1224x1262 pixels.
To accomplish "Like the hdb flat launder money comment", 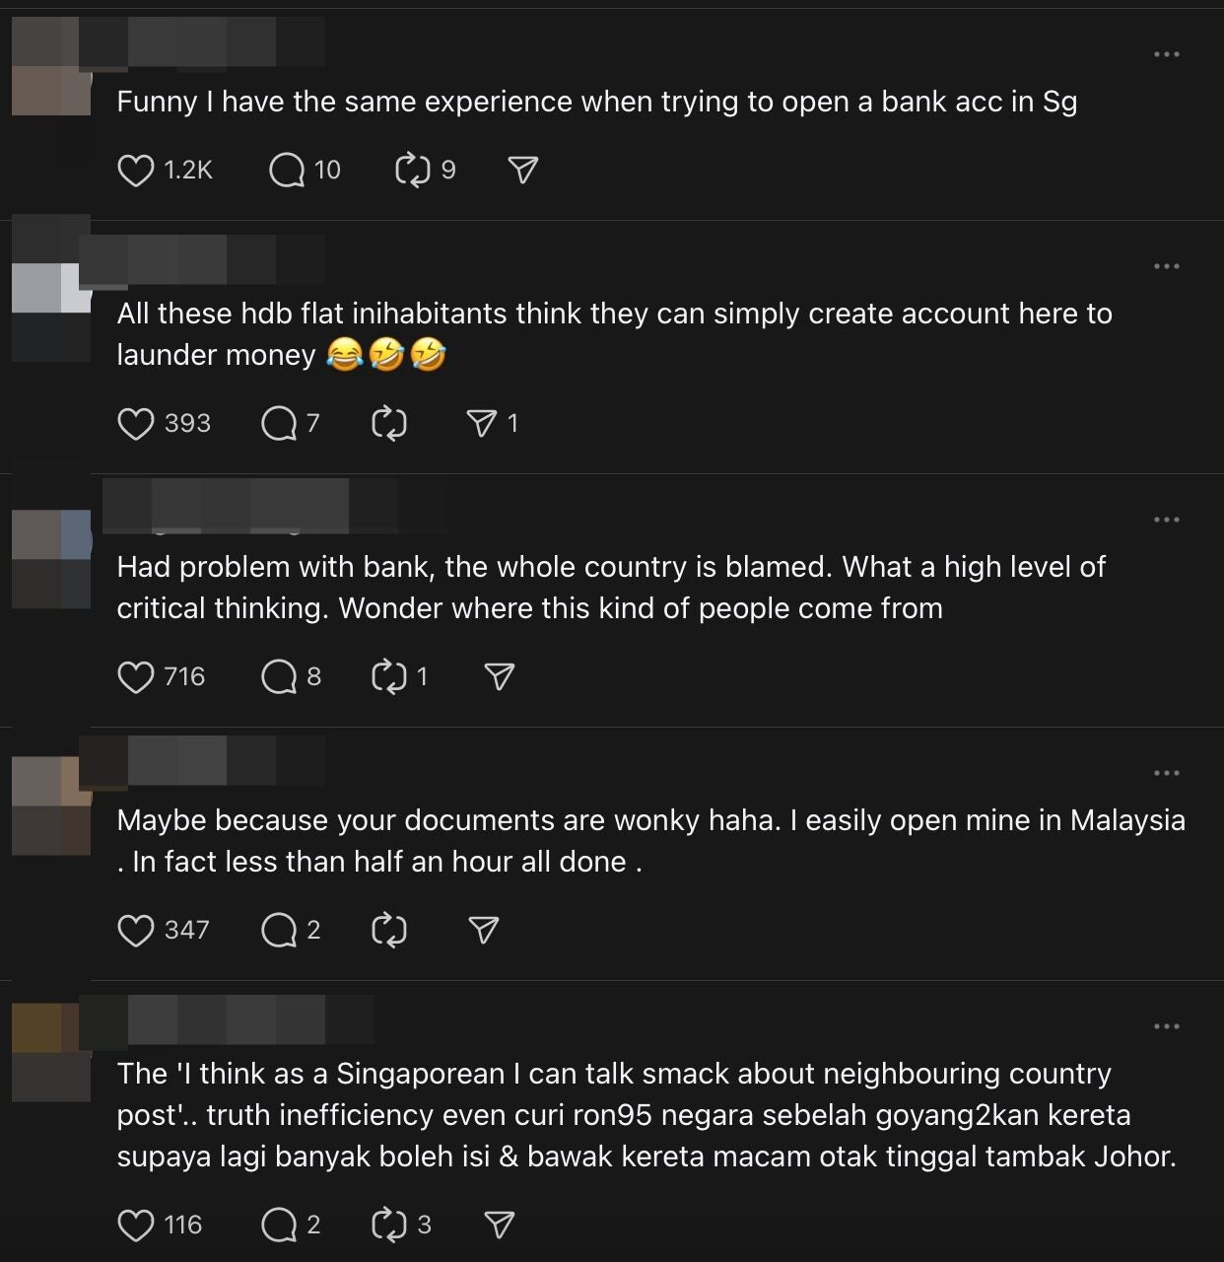I will click(x=136, y=424).
